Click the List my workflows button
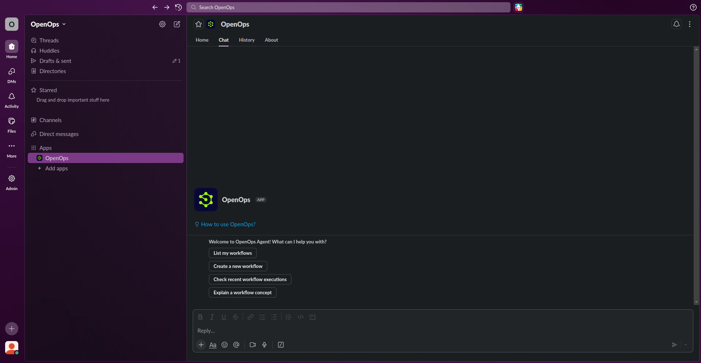Viewport: 701px width, 363px height. click(x=233, y=253)
